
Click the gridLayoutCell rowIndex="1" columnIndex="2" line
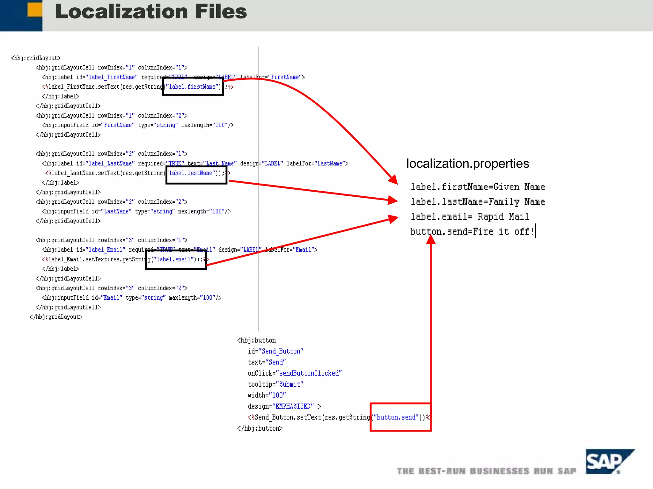point(112,115)
